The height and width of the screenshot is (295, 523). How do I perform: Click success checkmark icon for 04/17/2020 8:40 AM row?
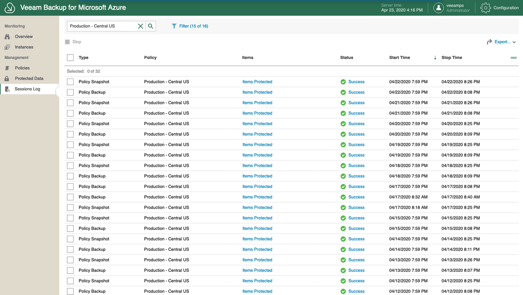343,197
